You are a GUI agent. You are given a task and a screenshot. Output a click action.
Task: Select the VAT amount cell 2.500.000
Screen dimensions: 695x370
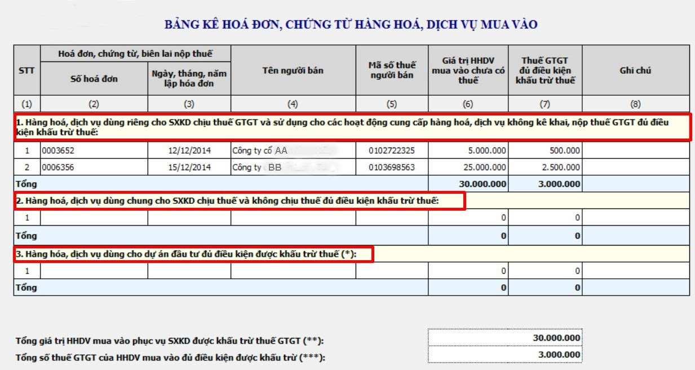(x=545, y=167)
